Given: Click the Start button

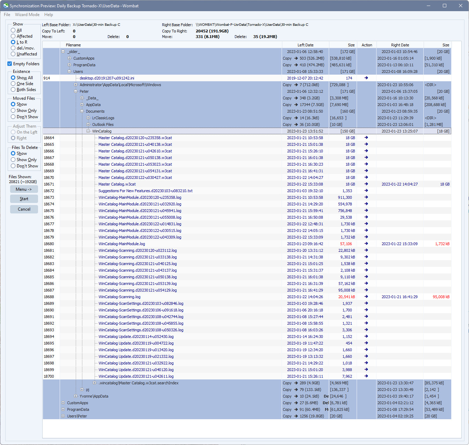Looking at the screenshot, I should point(24,199).
